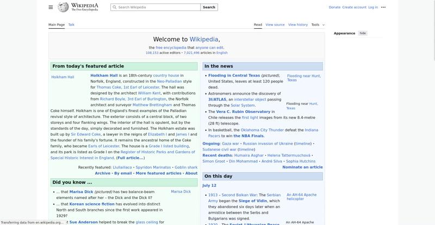435x225 pixels.
Task: Open the interstellar object link
Action: [250, 99]
